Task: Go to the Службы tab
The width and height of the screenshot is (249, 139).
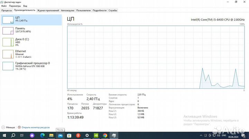Action: 113,10
